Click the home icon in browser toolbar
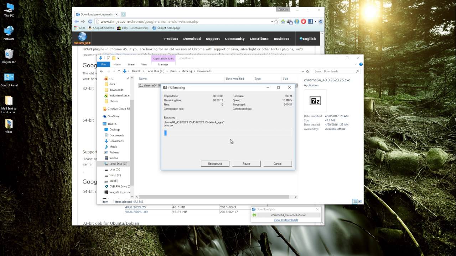 click(x=283, y=21)
